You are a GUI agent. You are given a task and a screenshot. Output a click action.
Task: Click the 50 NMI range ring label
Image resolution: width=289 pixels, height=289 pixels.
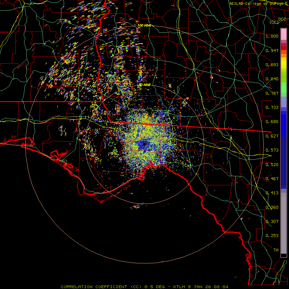(x=144, y=85)
